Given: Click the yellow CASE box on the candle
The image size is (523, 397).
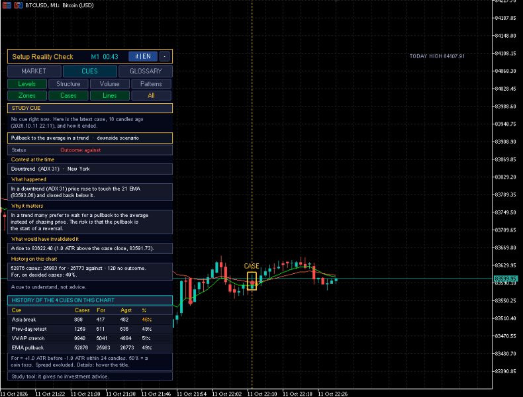Looking at the screenshot, I should (x=252, y=281).
